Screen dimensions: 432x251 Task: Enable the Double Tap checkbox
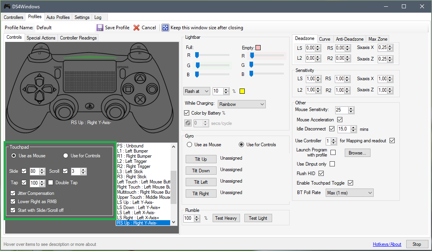[51, 183]
